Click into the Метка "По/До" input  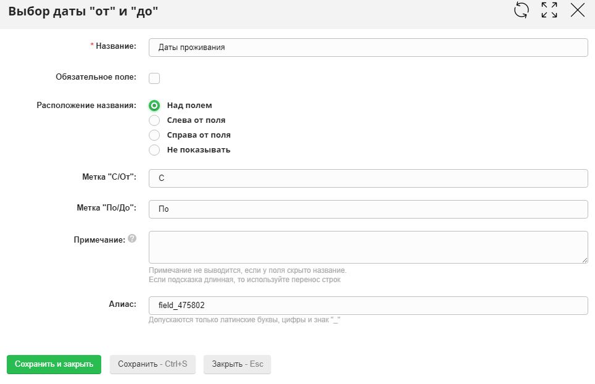[368, 209]
